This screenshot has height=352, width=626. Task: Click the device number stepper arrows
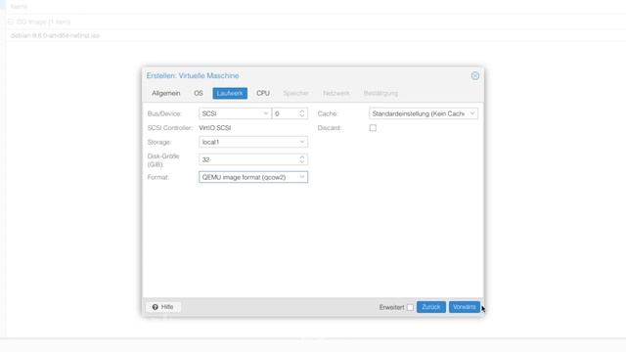(302, 113)
